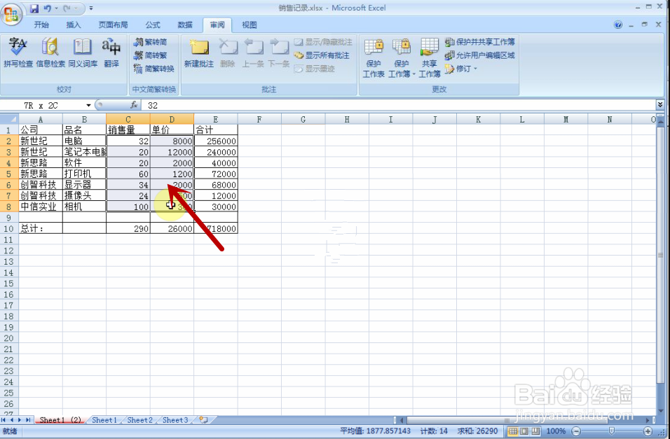670x439 pixels.
Task: Protect the worksheet (保护工作表)
Action: tap(374, 57)
